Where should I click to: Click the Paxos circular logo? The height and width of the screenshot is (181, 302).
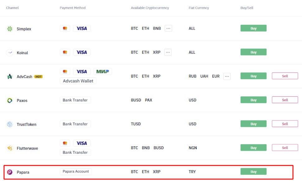pyautogui.click(x=10, y=100)
